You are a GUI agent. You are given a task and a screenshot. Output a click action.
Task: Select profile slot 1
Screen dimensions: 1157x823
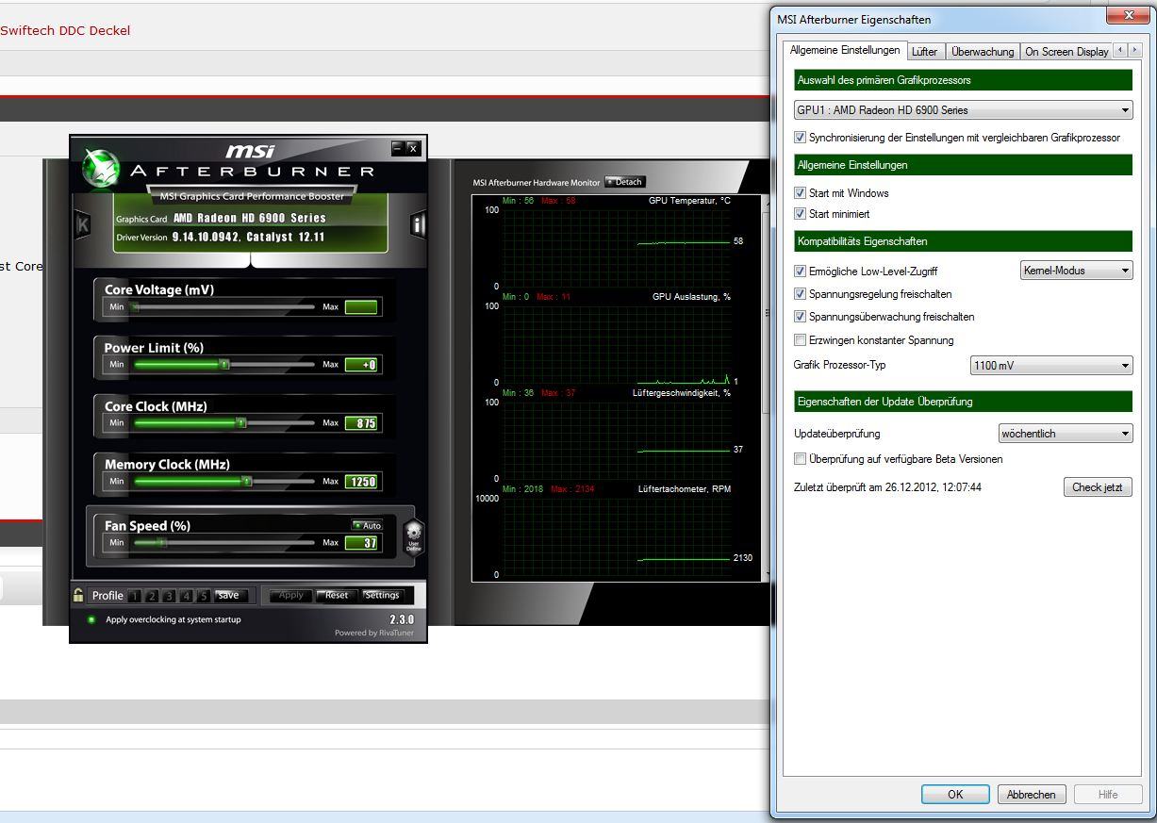(x=135, y=596)
